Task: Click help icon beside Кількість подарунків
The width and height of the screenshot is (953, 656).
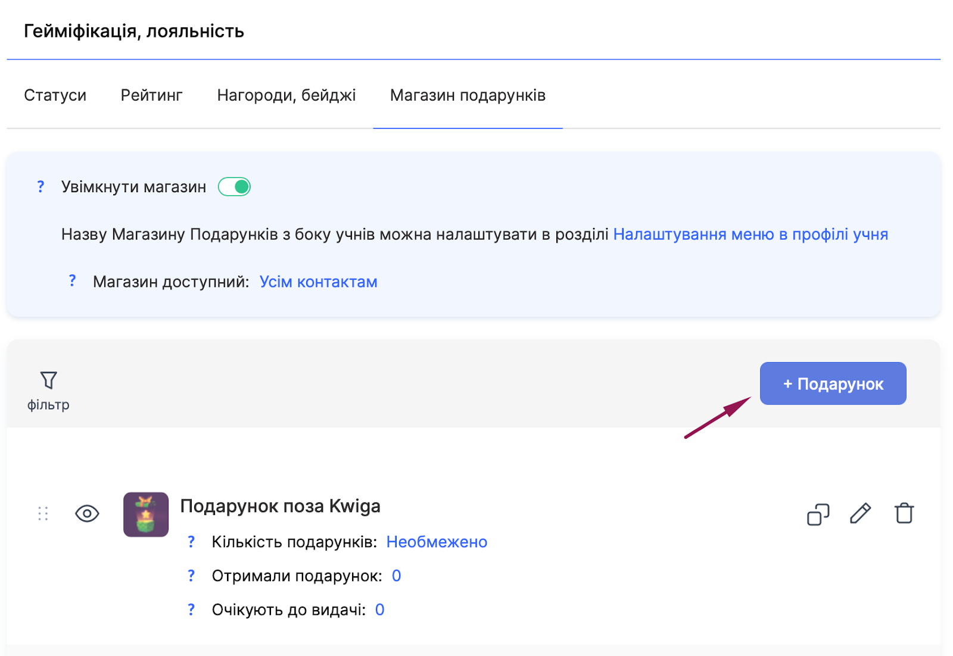Action: [x=191, y=542]
